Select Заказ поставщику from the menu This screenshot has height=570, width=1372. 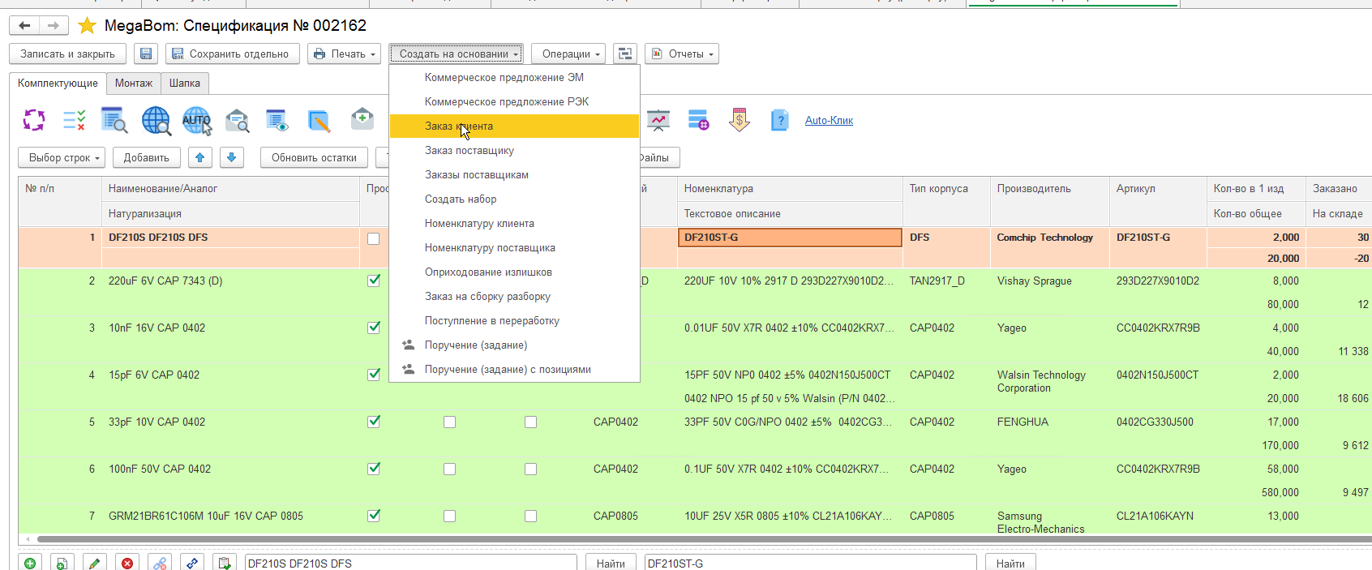point(469,151)
